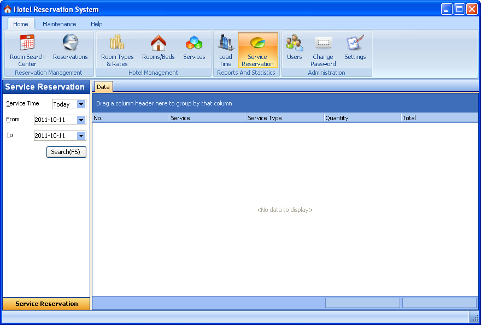The width and height of the screenshot is (481, 325).
Task: Open the To date picker dropdown
Action: pyautogui.click(x=81, y=136)
